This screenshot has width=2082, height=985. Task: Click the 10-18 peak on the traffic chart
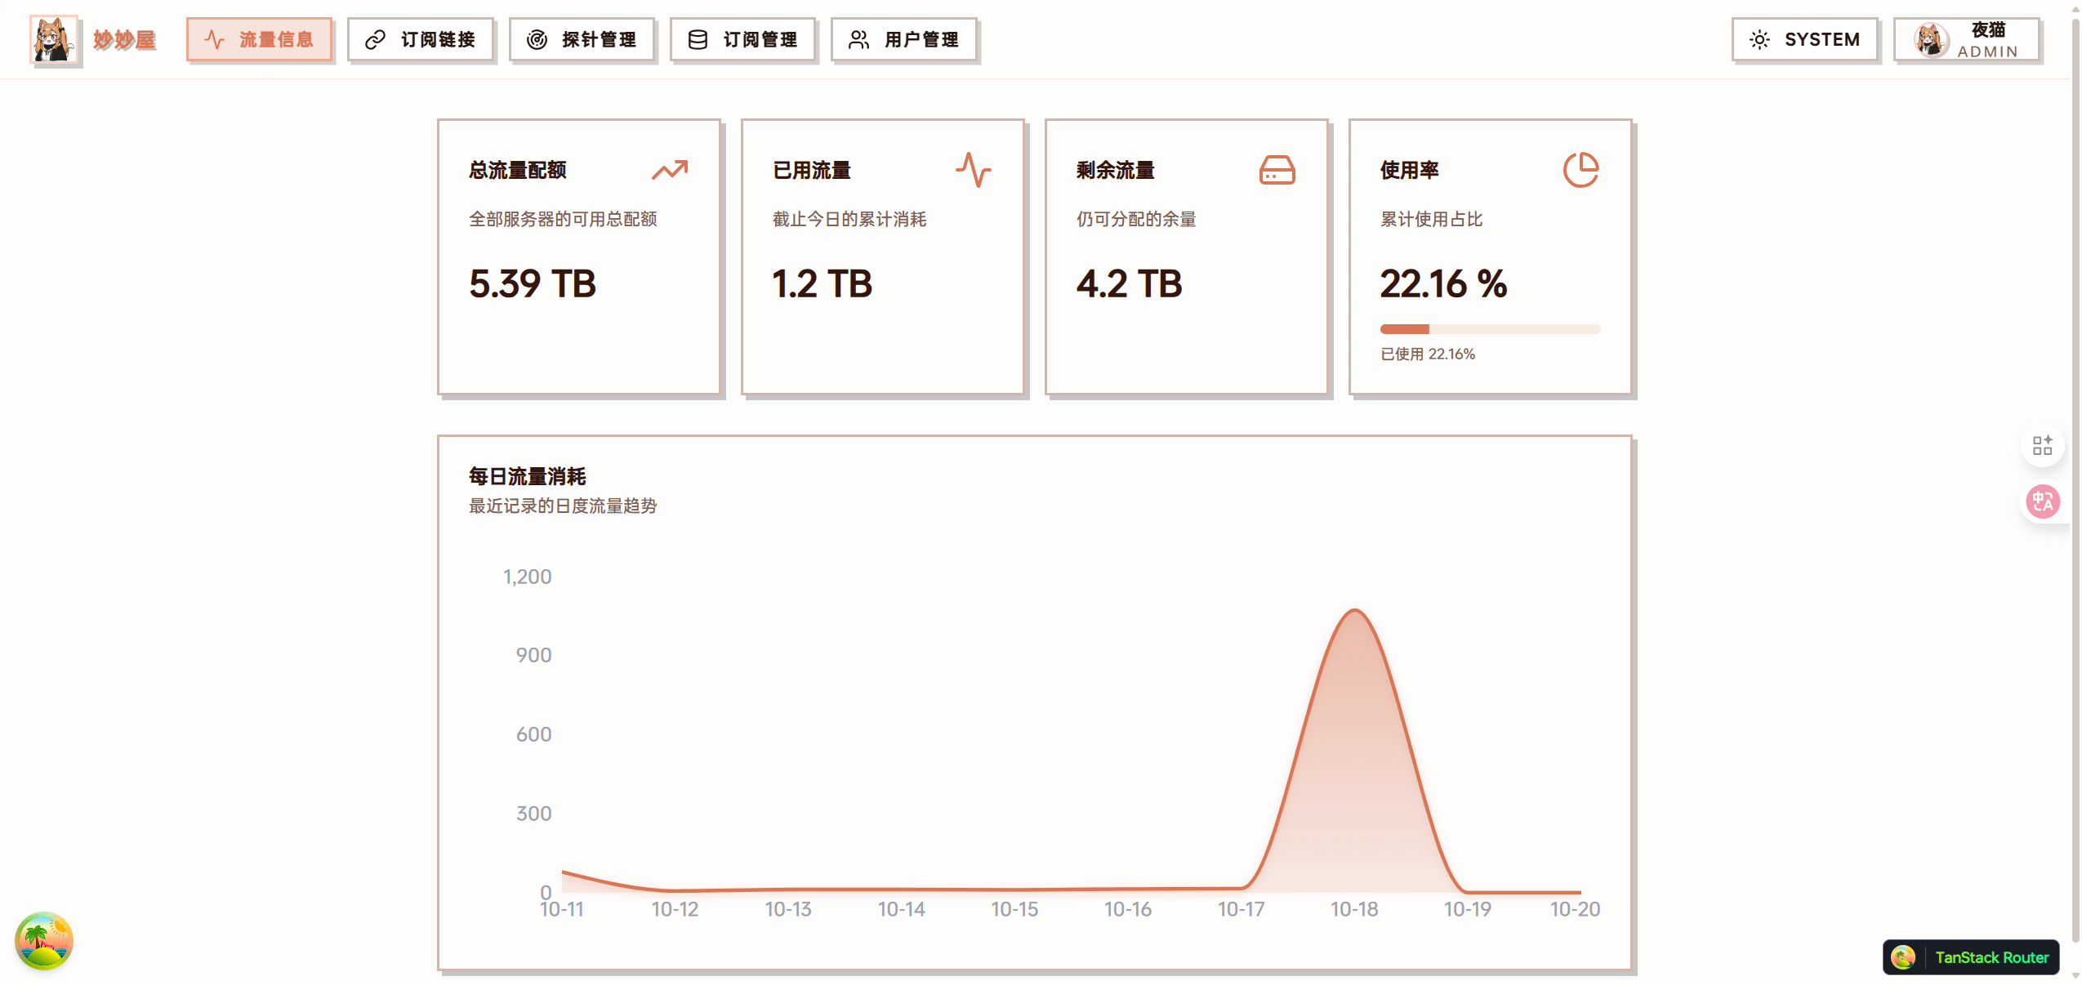1354,613
